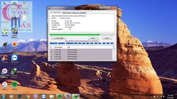
Task: Click the dialog title "77% pw102-free.exe"
Action: pos(58,8)
